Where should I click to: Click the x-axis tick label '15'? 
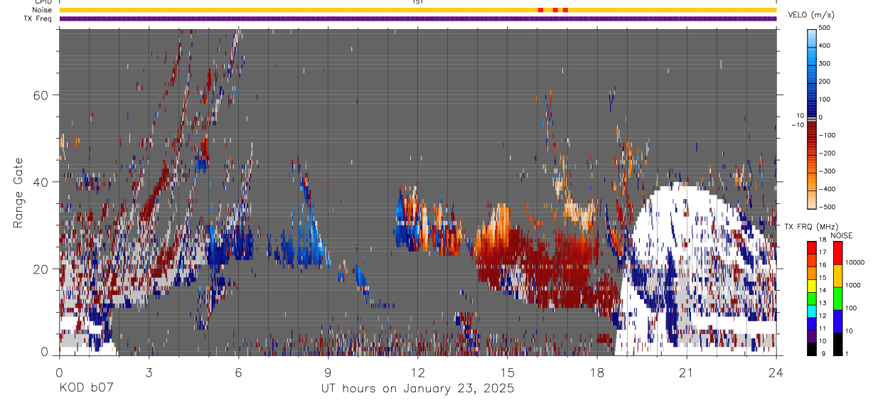(x=508, y=372)
